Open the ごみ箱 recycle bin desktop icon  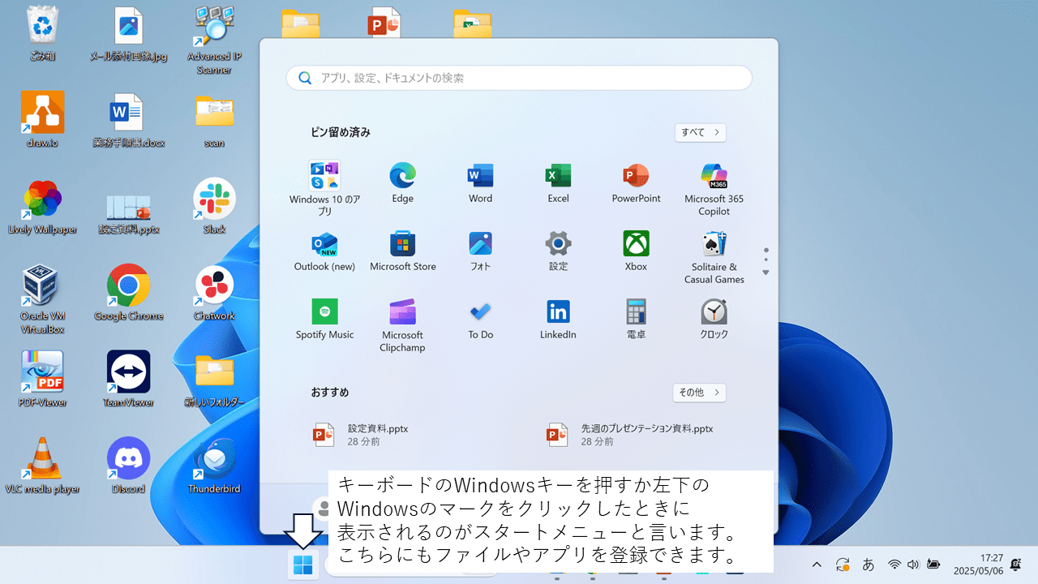tap(41, 34)
